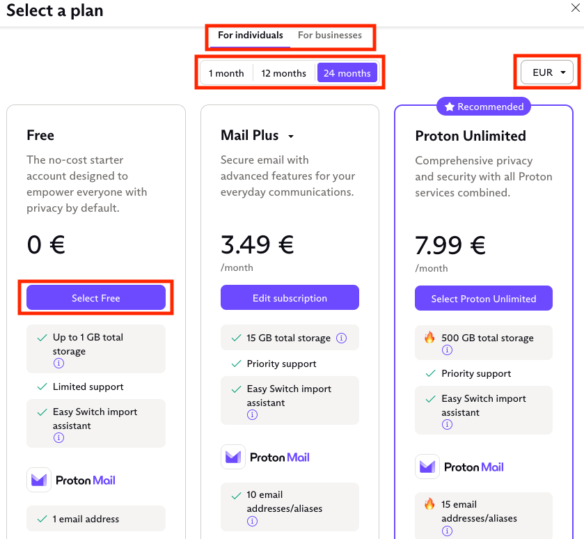
Task: Select the 1 month billing period
Action: point(226,72)
